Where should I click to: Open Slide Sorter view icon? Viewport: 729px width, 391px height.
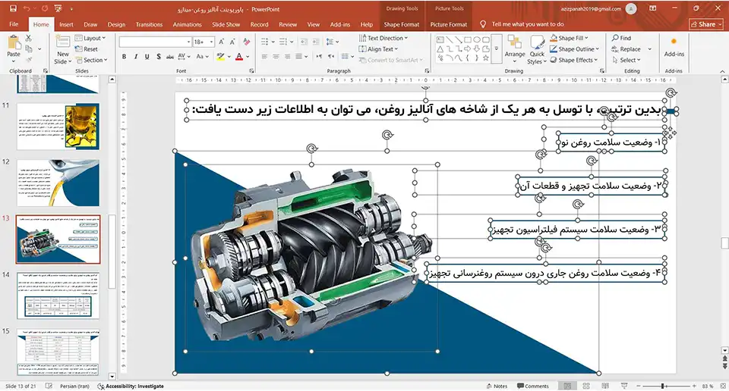tap(586, 386)
